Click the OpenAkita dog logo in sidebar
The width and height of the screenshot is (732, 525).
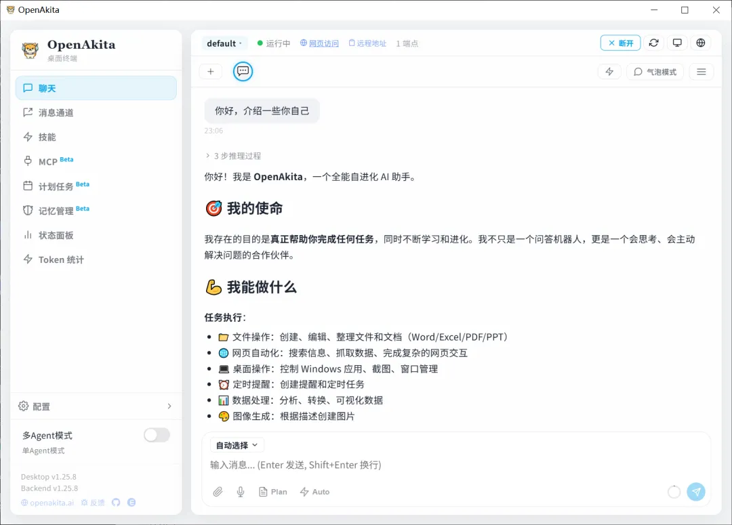[x=30, y=50]
